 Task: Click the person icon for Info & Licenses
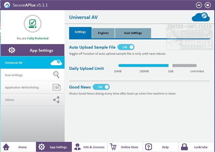pyautogui.click(x=77, y=147)
